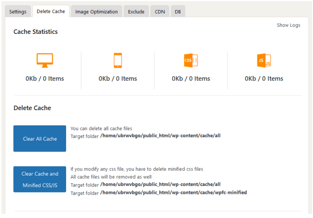Click the JS cache size statistics text
The height and width of the screenshot is (218, 313).
[x=264, y=79]
